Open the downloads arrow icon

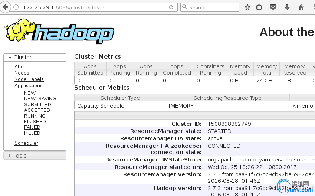(287, 7)
